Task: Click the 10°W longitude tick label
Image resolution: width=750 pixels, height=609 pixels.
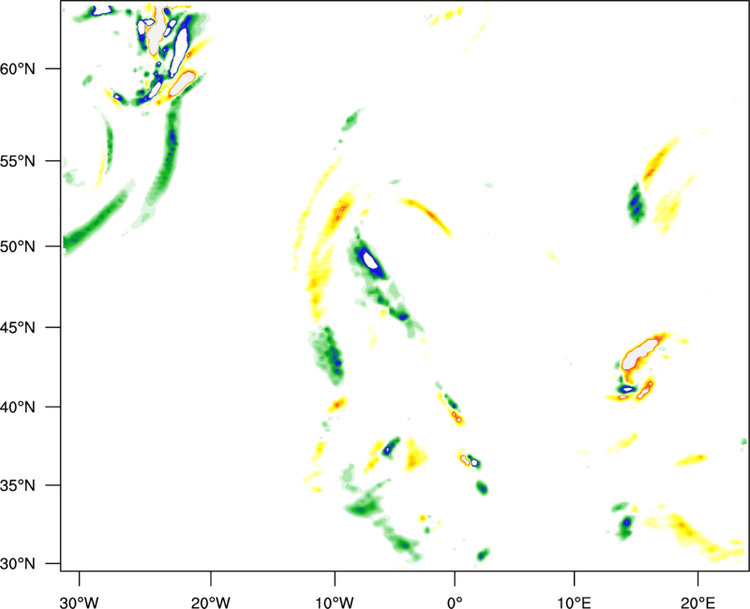Action: (335, 602)
